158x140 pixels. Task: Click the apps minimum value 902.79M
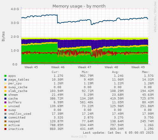pos(86,76)
